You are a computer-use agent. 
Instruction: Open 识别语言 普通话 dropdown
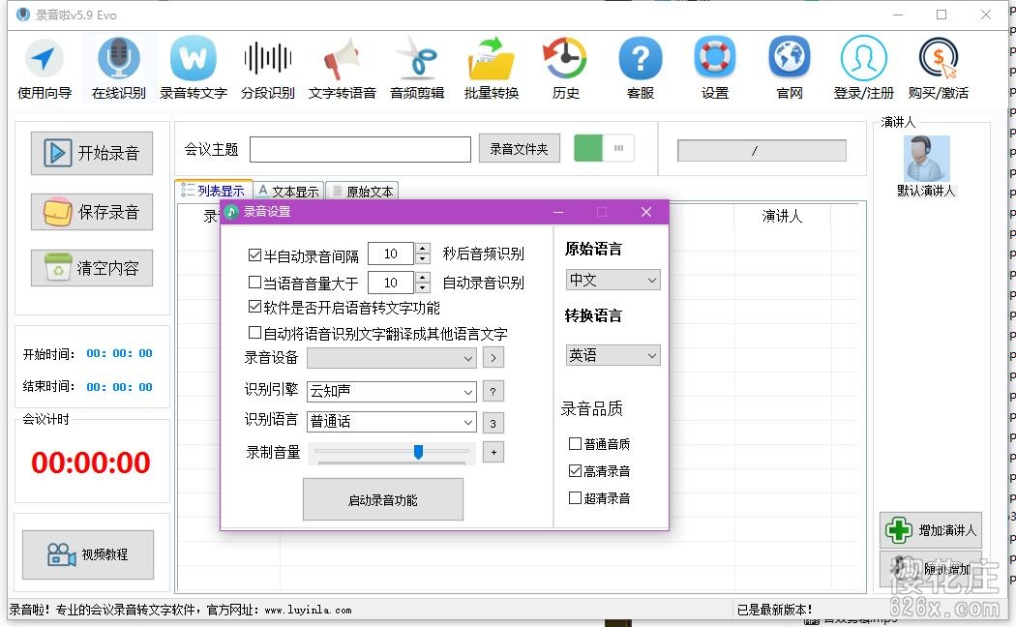[x=391, y=422]
